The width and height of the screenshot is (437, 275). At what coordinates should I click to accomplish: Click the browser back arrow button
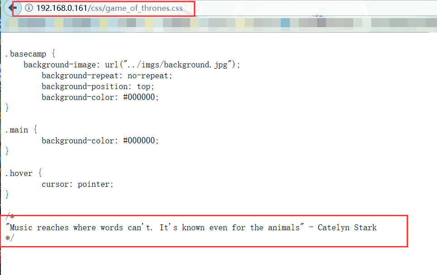click(x=13, y=8)
